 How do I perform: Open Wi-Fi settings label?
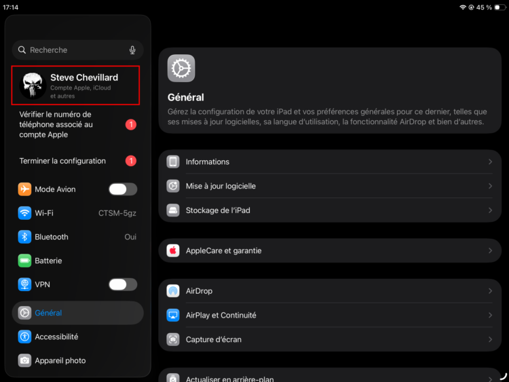point(44,213)
